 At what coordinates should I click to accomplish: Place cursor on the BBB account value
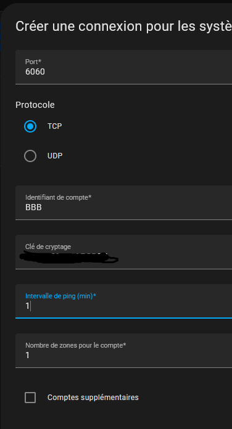(x=33, y=207)
